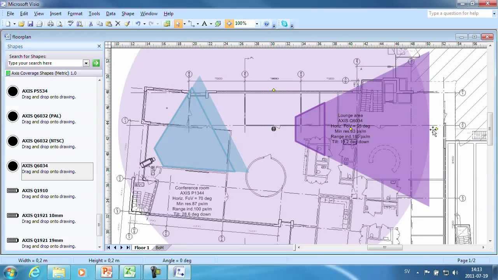The image size is (498, 280).
Task: Start the shape search with the green arrow
Action: pos(96,63)
